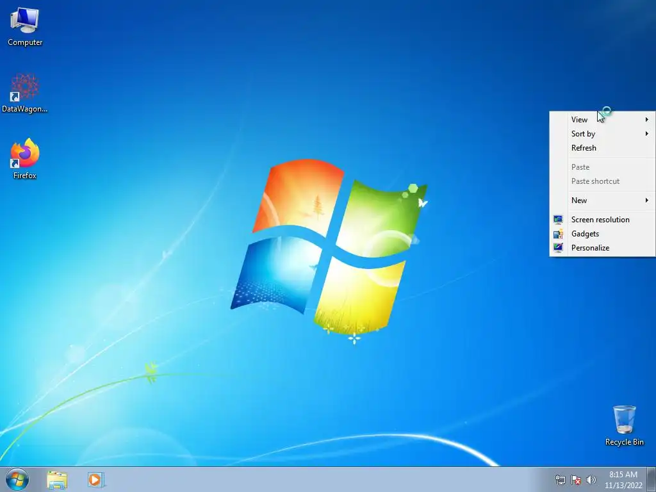
Task: Click the Screen resolution monitor icon
Action: coord(558,220)
